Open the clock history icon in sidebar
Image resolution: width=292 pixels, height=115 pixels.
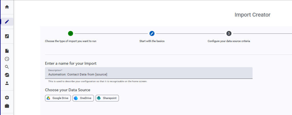pyautogui.click(x=7, y=59)
